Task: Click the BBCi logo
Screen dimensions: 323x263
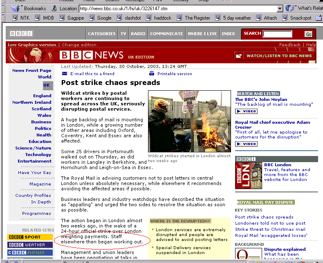Action: (21, 33)
